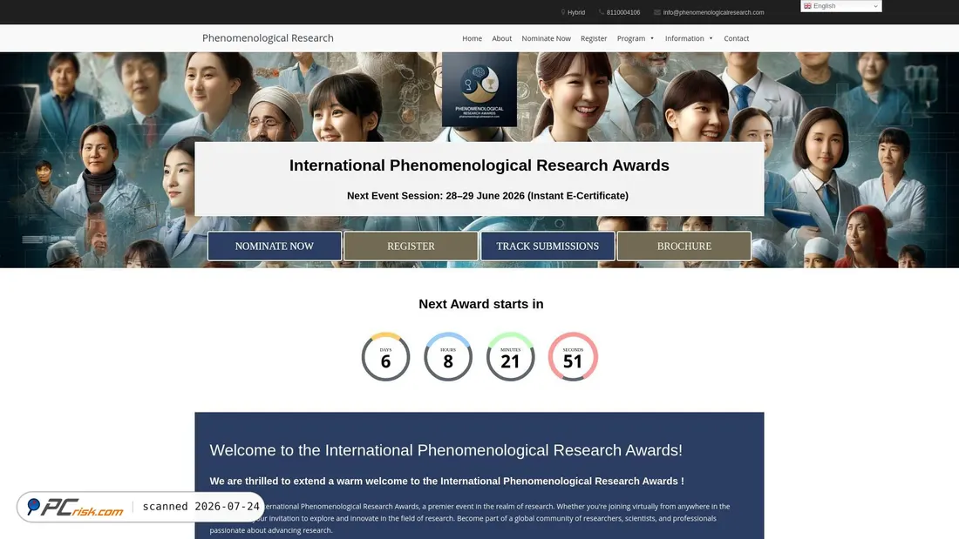This screenshot has width=959, height=539.
Task: Go to the Home menu item
Action: [x=472, y=38]
